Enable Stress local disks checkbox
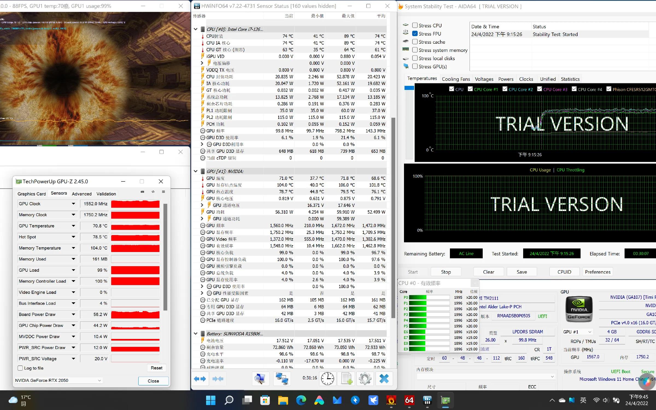656x410 pixels. click(x=415, y=58)
